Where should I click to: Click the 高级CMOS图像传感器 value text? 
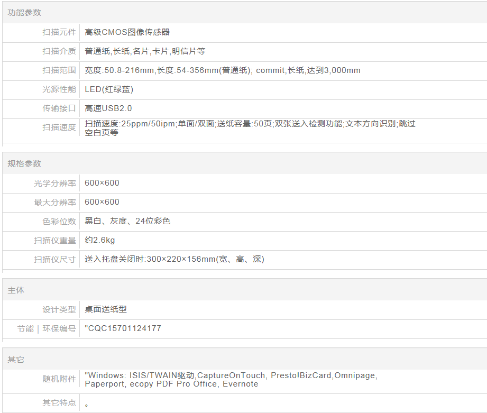point(127,32)
